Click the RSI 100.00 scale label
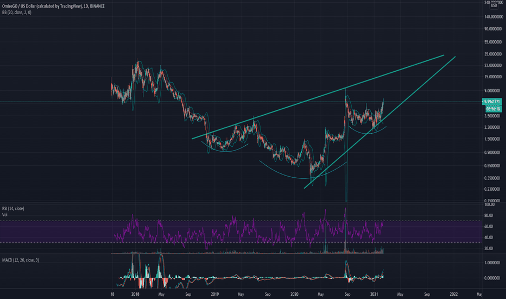Screen dimensions: 506x299 point(489,204)
